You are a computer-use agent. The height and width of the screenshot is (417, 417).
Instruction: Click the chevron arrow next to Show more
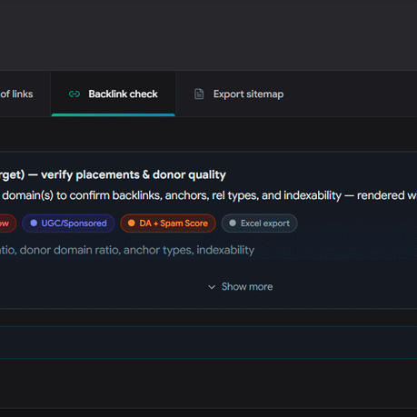[212, 287]
